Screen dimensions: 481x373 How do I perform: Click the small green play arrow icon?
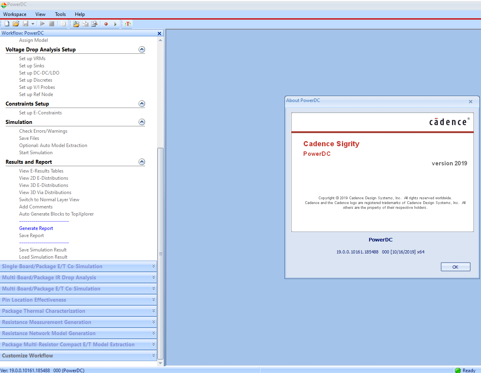pyautogui.click(x=115, y=24)
